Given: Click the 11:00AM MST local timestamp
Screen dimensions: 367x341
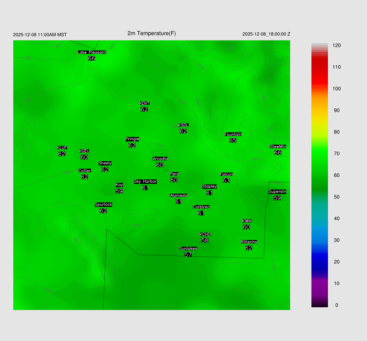Looking at the screenshot, I should coord(40,35).
